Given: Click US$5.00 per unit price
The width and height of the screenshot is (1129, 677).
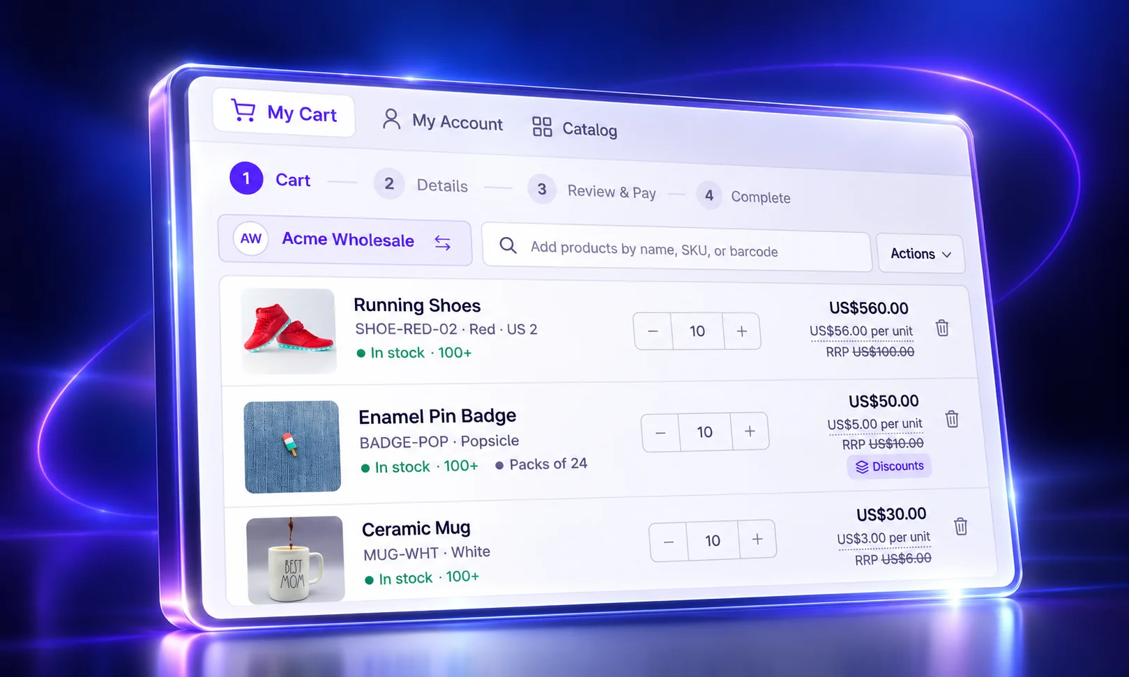Looking at the screenshot, I should tap(874, 424).
